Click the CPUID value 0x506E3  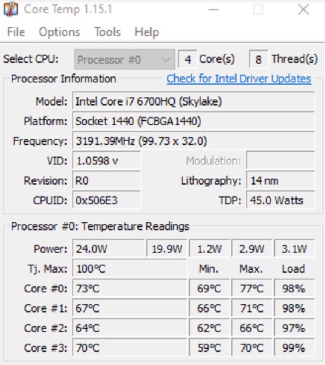107,200
